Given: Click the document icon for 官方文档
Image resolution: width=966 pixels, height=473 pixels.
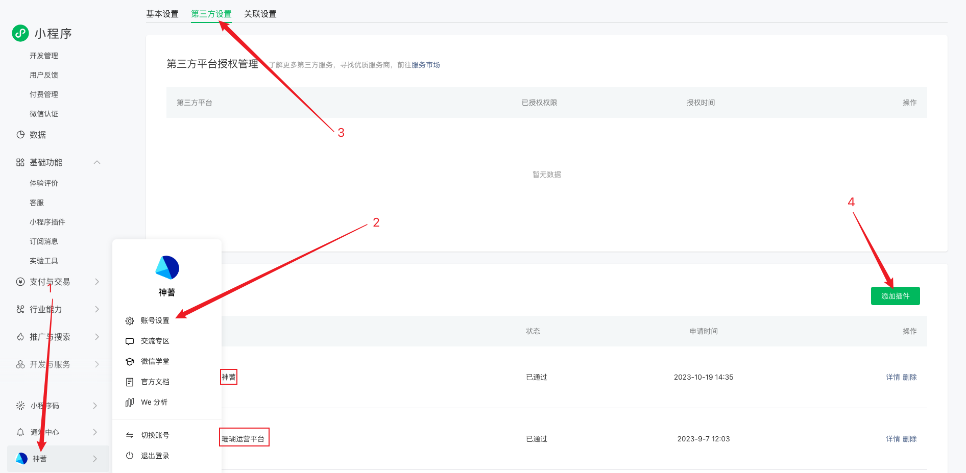Looking at the screenshot, I should point(130,382).
